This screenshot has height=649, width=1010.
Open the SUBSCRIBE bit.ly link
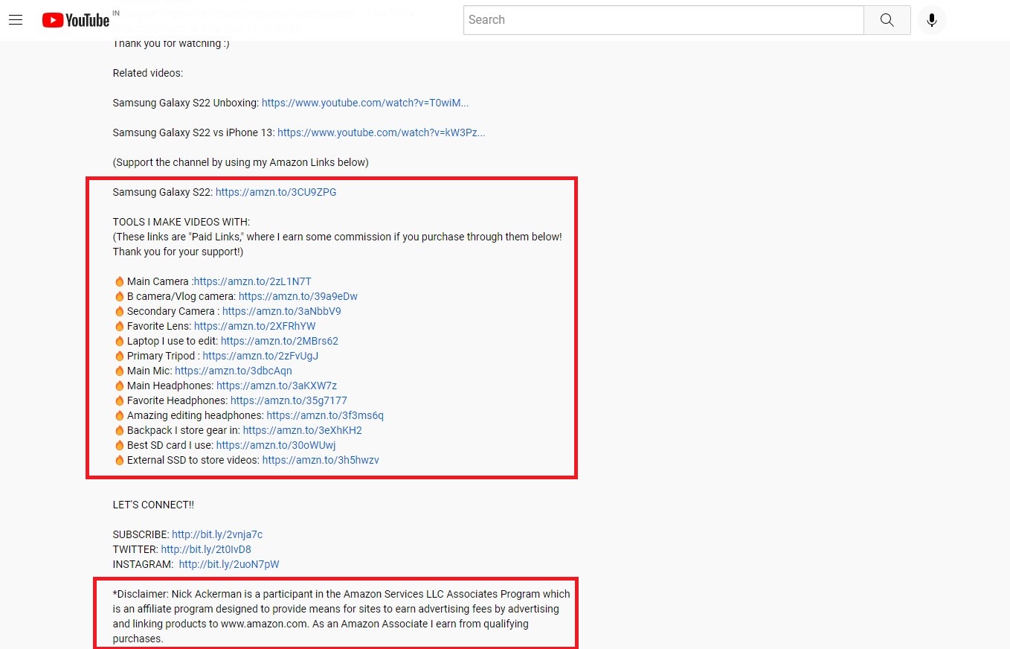(x=217, y=534)
